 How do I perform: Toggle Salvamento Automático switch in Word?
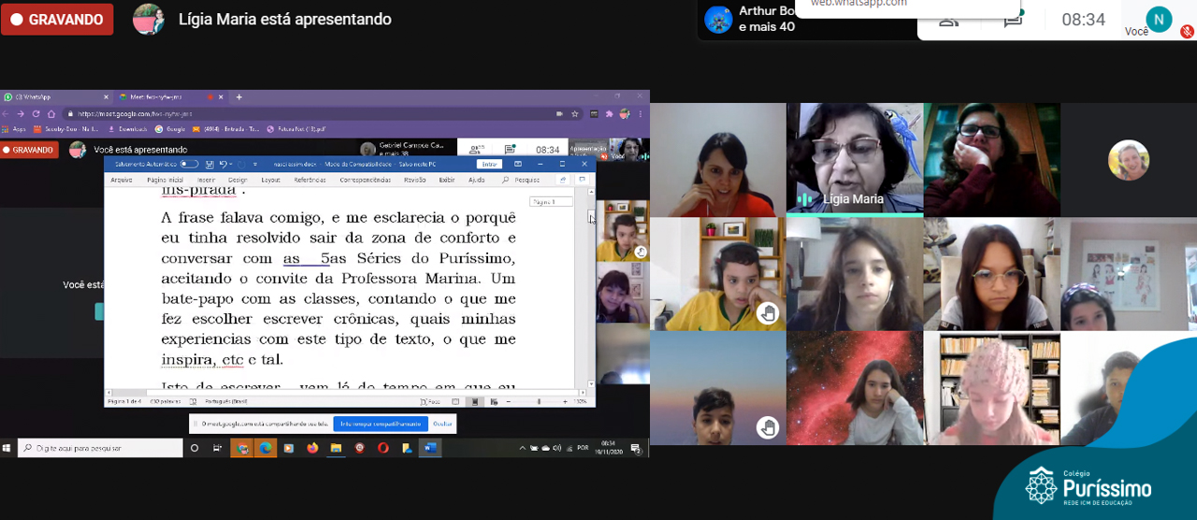[x=188, y=164]
